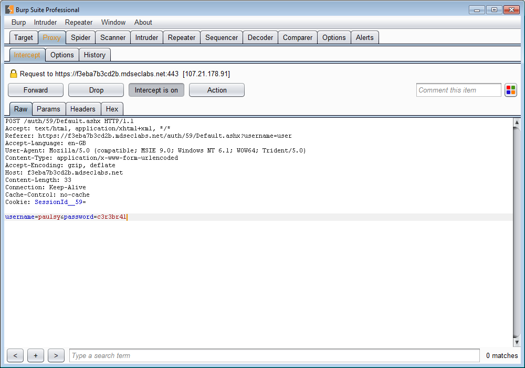Click the Cache-Control: no-cache line
Screen dimensions: 525x368
[x=47, y=195]
